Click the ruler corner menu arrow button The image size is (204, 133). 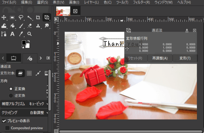coord(56,19)
